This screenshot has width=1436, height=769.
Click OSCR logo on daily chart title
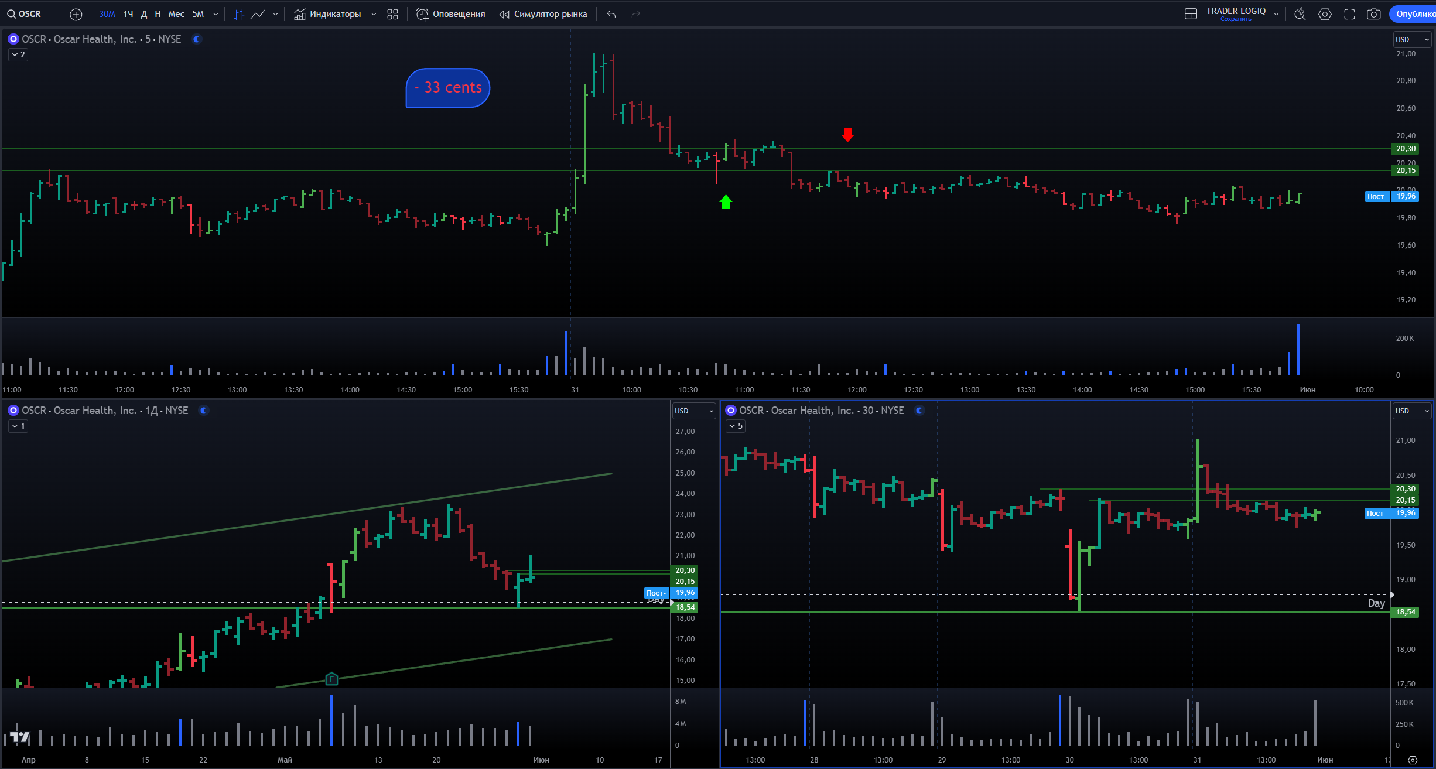[x=13, y=411]
